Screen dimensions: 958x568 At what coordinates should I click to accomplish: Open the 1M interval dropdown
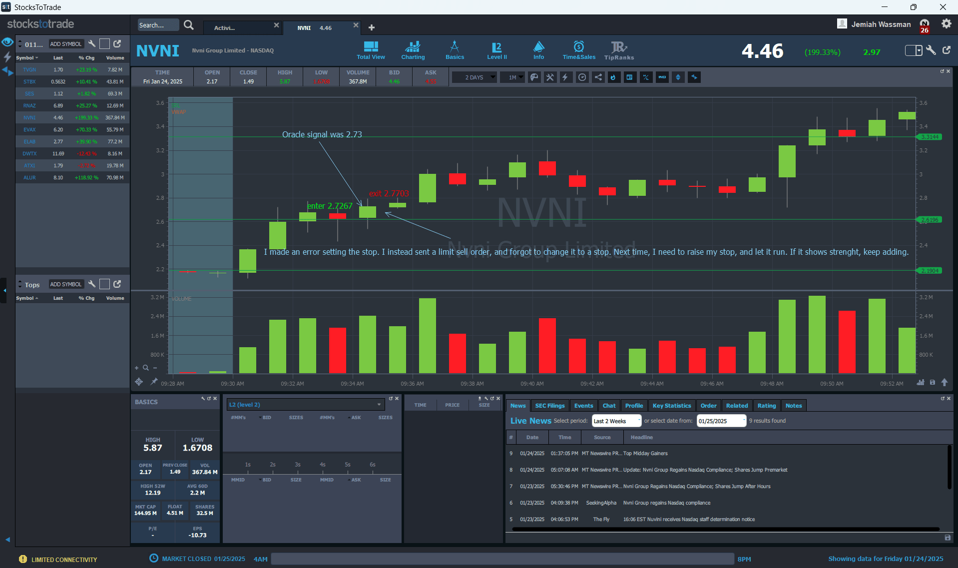coord(513,77)
